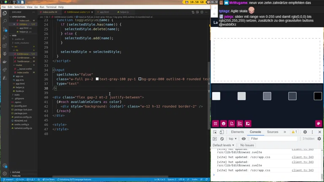Toggle device toolbar in DevTools
The width and height of the screenshot is (324, 182).
point(221,132)
